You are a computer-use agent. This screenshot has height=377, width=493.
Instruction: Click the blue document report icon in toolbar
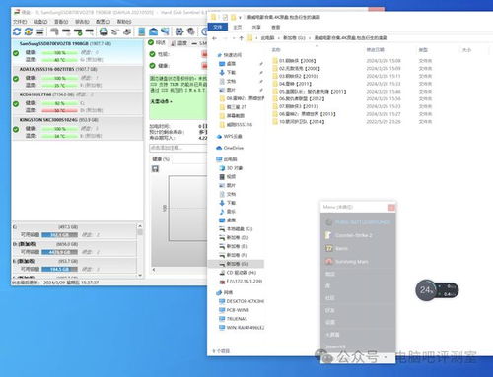(142, 31)
